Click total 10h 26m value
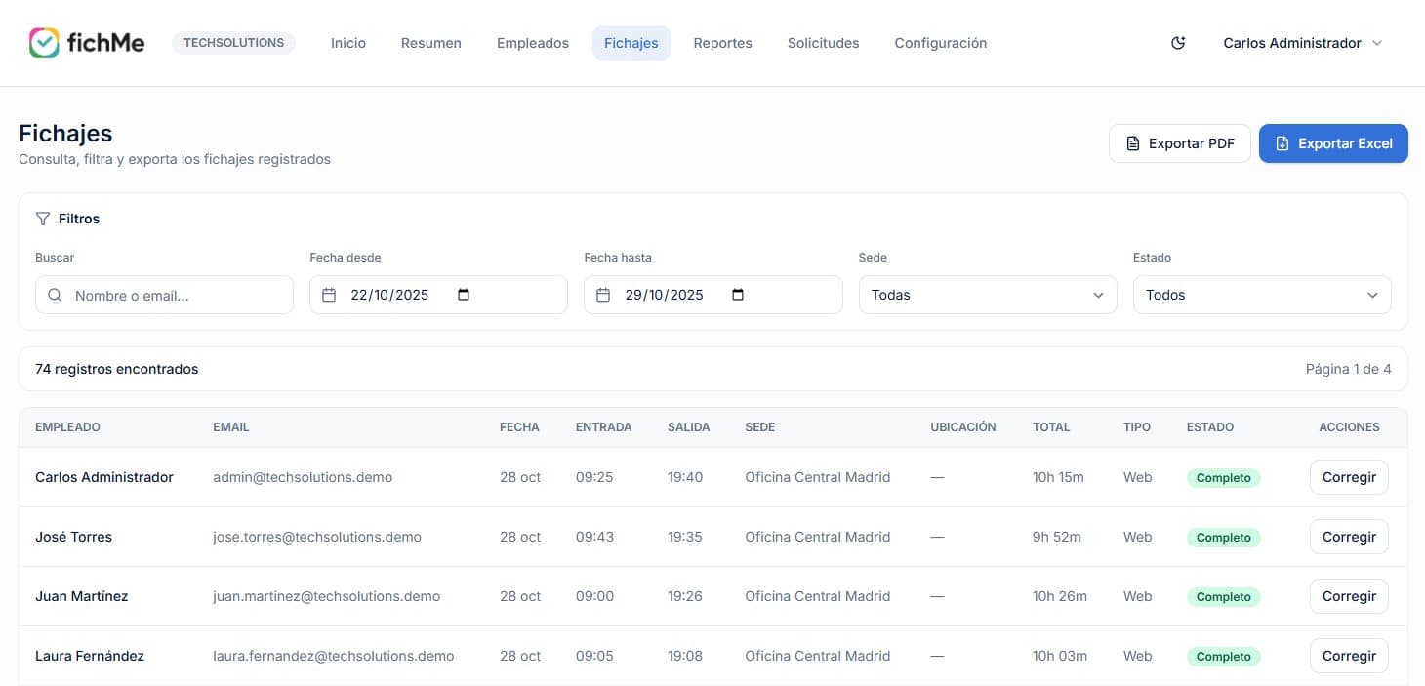The width and height of the screenshot is (1425, 686). click(x=1060, y=596)
